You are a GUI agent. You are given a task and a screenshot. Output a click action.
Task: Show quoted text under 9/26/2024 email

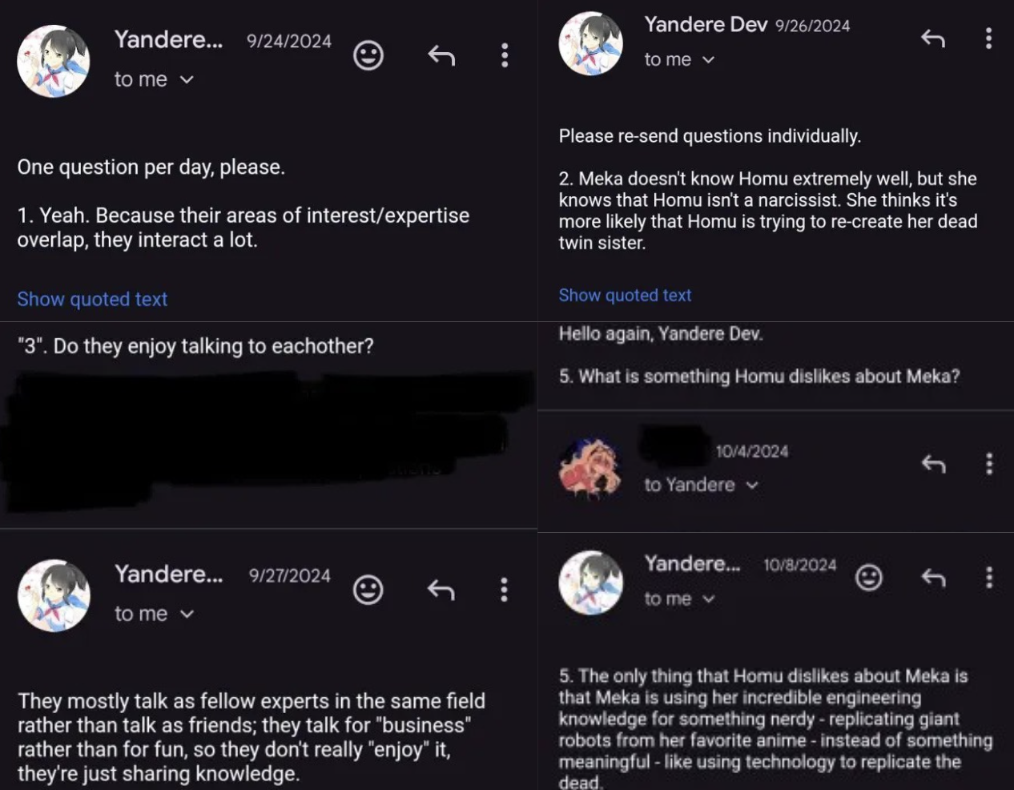(x=625, y=295)
